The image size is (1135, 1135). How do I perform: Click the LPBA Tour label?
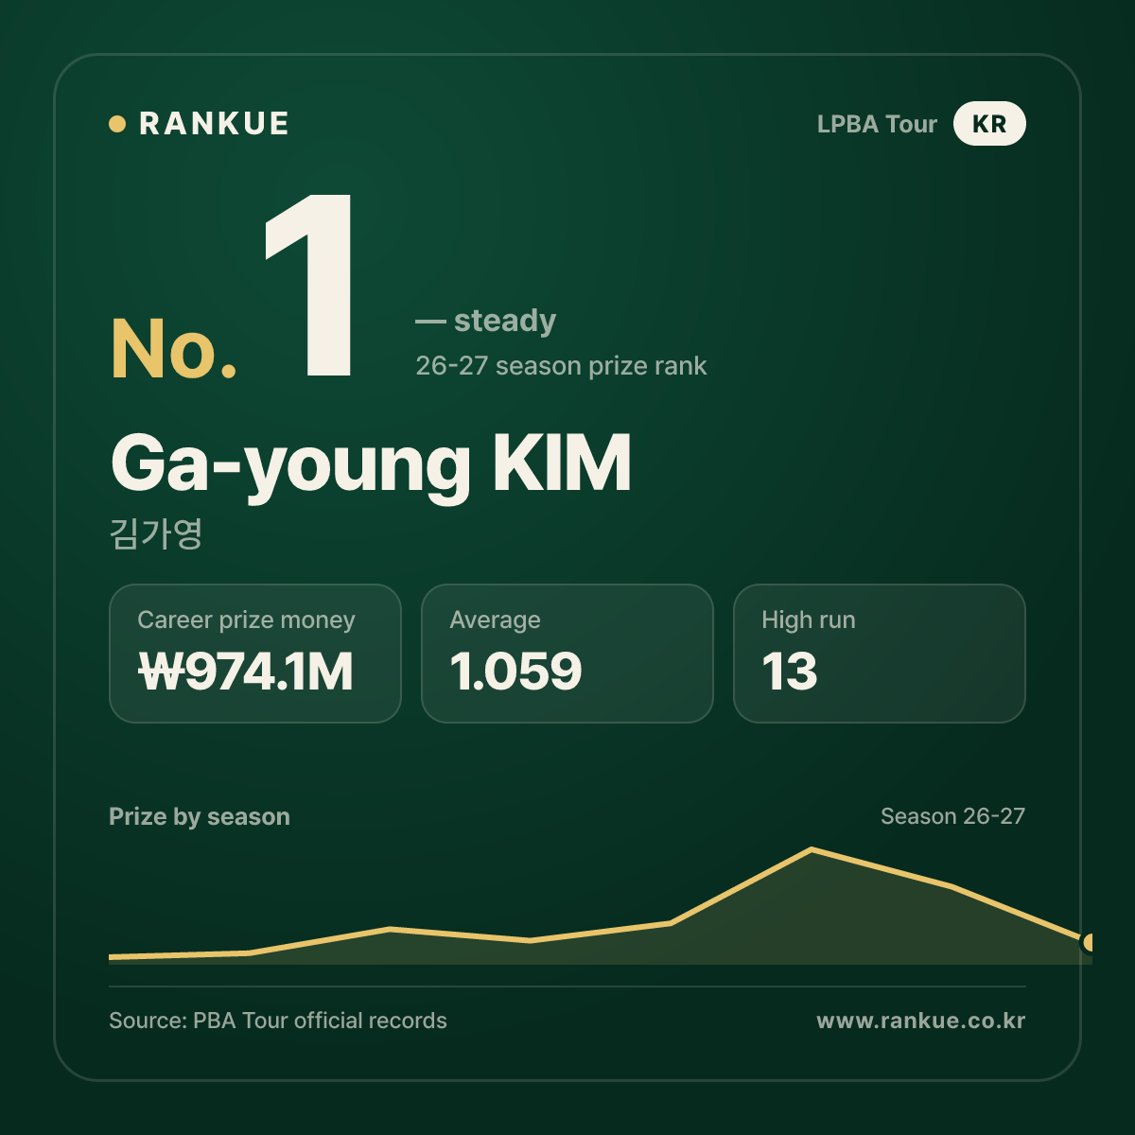tap(877, 124)
